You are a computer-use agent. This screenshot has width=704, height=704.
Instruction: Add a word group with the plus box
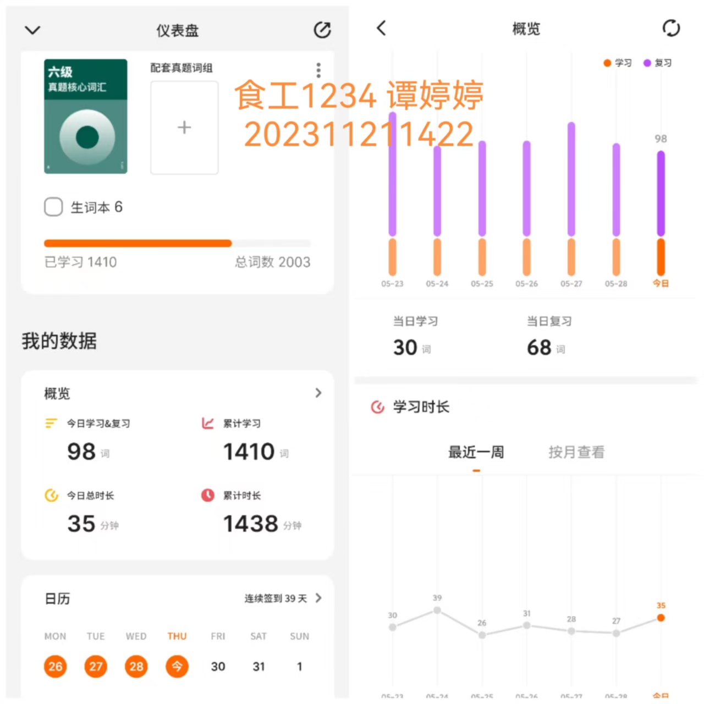(184, 128)
